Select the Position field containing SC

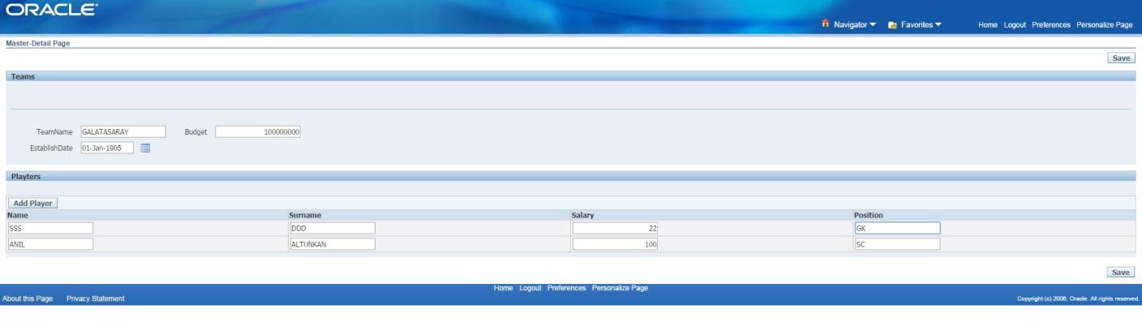[897, 243]
